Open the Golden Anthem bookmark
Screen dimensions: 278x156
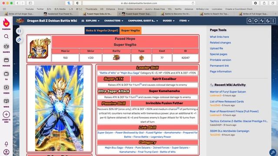pos(134,9)
